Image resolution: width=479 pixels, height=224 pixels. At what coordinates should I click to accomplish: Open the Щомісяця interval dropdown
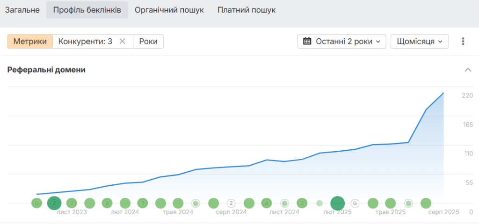coord(420,42)
